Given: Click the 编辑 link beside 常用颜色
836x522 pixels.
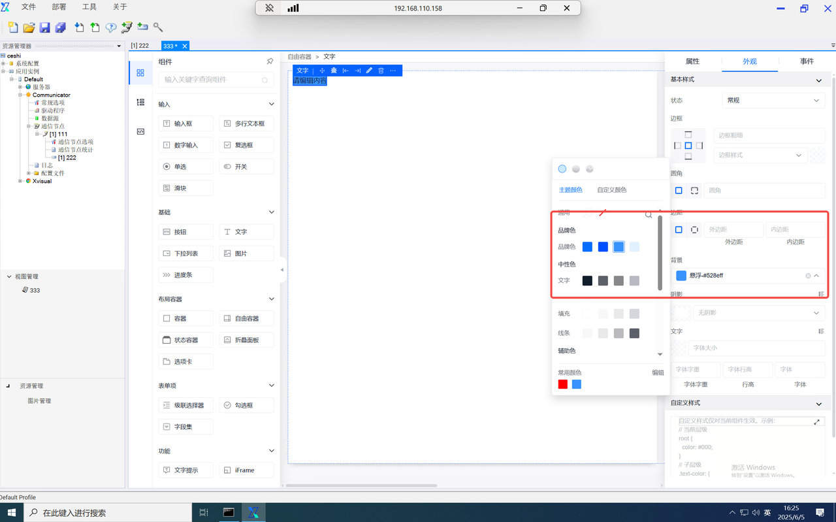Looking at the screenshot, I should click(x=658, y=372).
